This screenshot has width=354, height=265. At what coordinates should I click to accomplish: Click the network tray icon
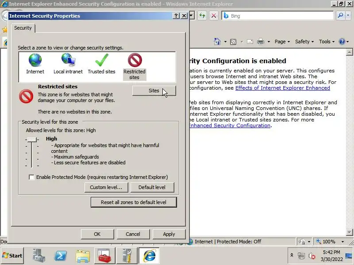(301, 256)
